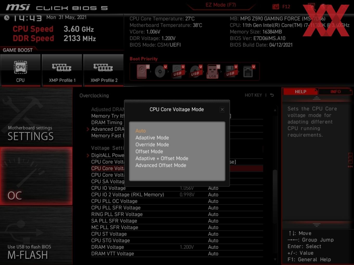Click Auto value for DRAM Voltage
The image size is (354, 265).
(x=213, y=247)
